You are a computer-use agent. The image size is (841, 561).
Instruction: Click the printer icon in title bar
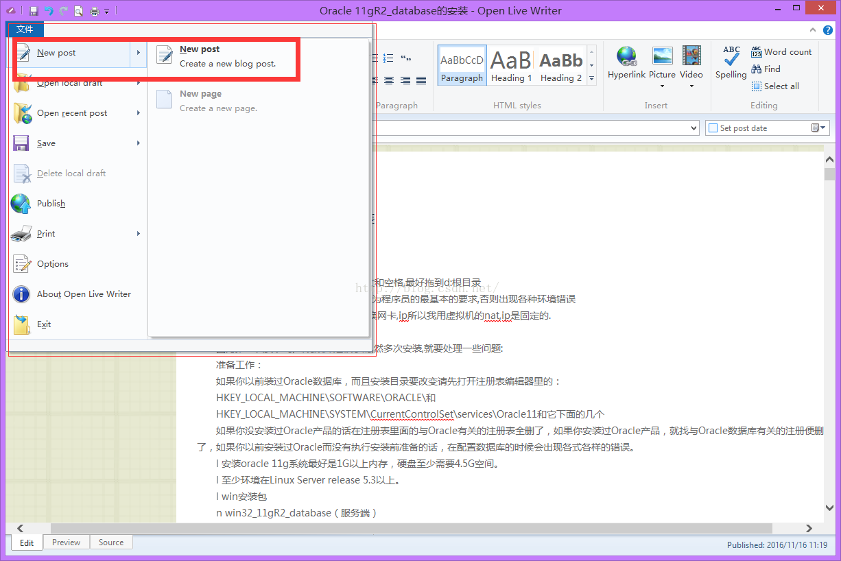(x=95, y=11)
